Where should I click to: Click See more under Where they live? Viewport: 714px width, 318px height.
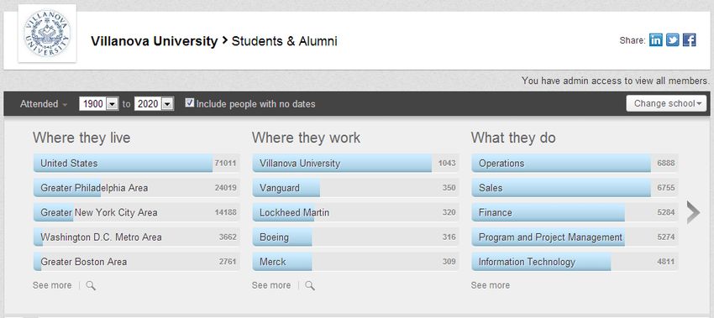tap(52, 285)
